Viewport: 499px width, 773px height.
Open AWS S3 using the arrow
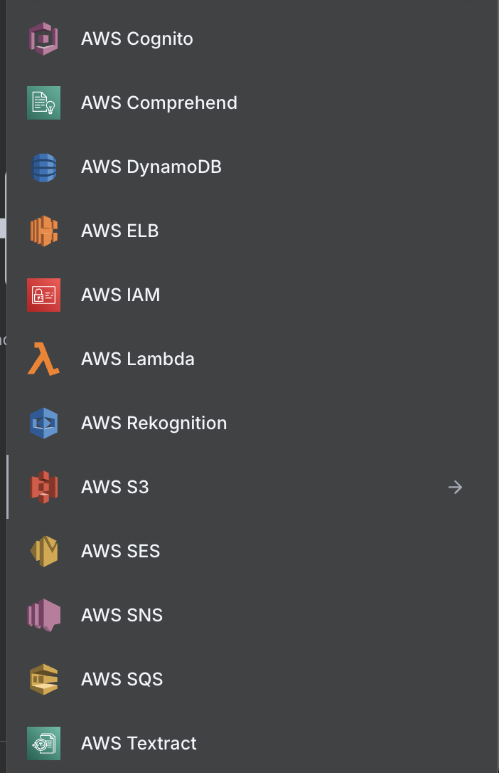click(x=455, y=487)
